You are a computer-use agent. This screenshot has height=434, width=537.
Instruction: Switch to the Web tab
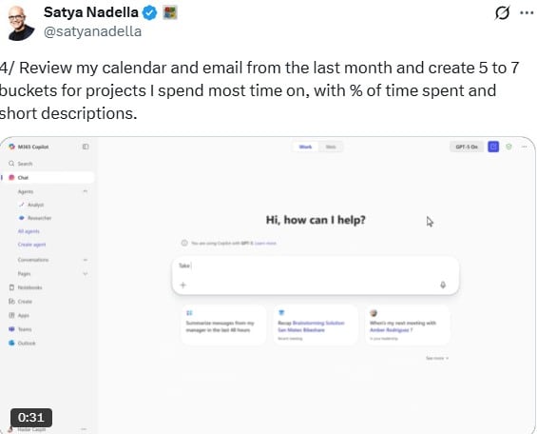pos(331,147)
